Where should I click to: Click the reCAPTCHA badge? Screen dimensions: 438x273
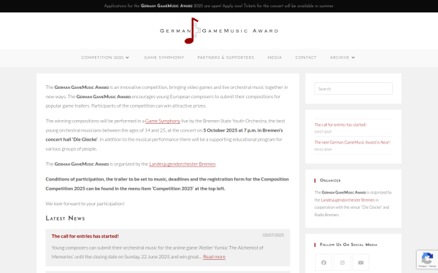[427, 259]
